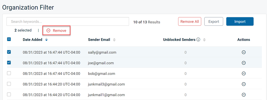Click the Remove button for selected items

[56, 31]
